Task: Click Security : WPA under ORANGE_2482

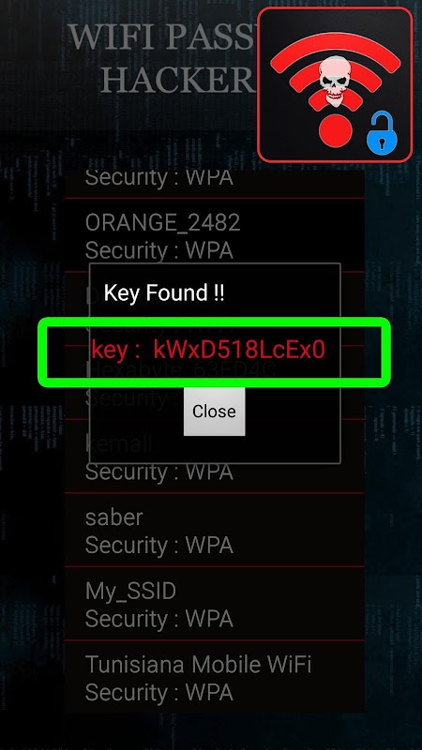Action: 158,250
